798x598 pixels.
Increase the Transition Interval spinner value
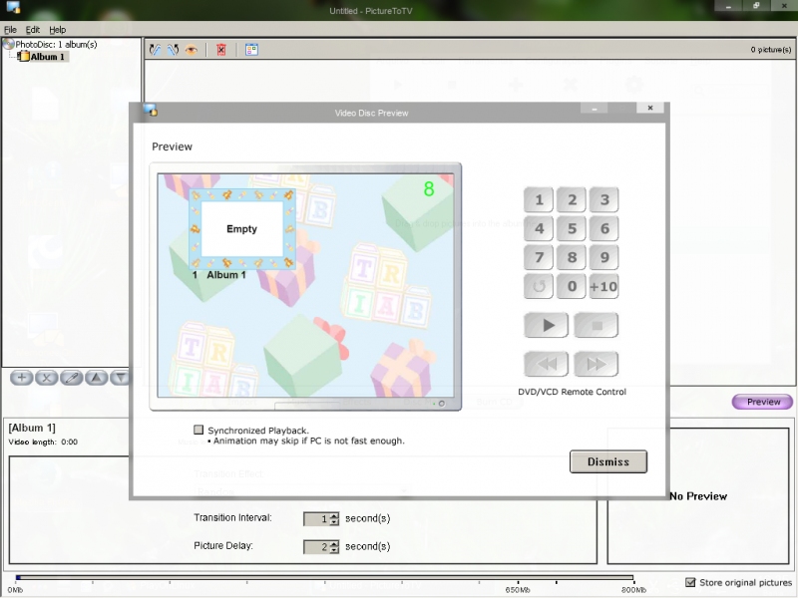click(x=334, y=515)
